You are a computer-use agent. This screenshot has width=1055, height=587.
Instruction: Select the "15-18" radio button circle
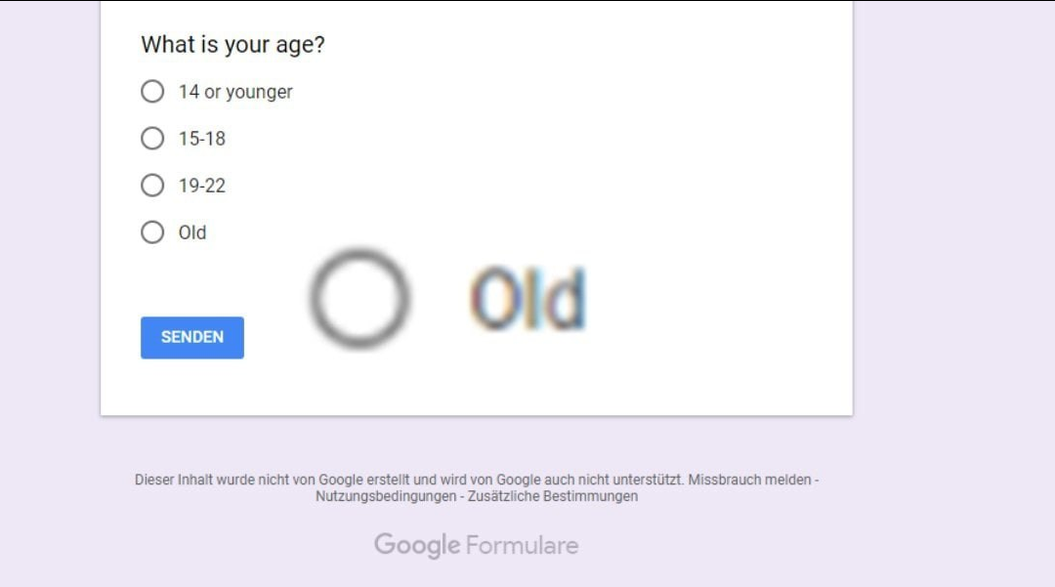coord(152,139)
